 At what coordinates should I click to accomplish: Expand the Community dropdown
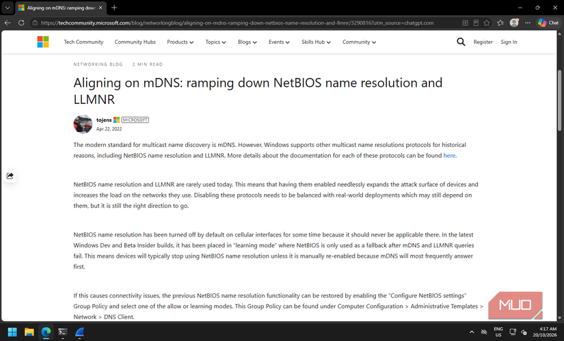(x=359, y=42)
